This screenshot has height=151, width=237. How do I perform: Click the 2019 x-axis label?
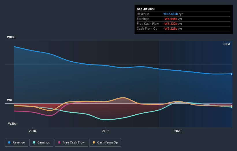click(105, 131)
